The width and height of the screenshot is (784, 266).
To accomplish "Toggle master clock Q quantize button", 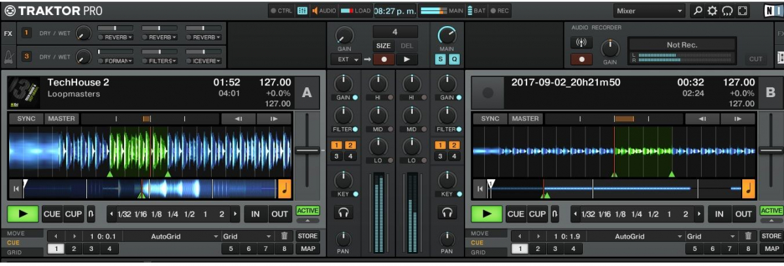I will pyautogui.click(x=454, y=59).
